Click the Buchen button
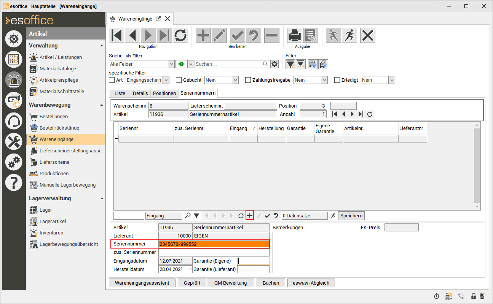Viewport: 493px width, 304px height. click(x=271, y=283)
